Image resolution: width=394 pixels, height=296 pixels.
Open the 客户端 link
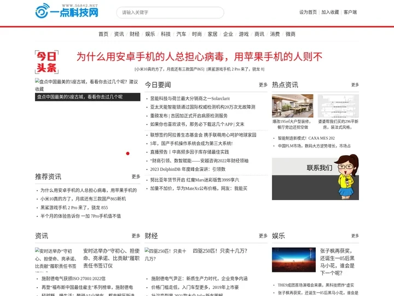350,12
